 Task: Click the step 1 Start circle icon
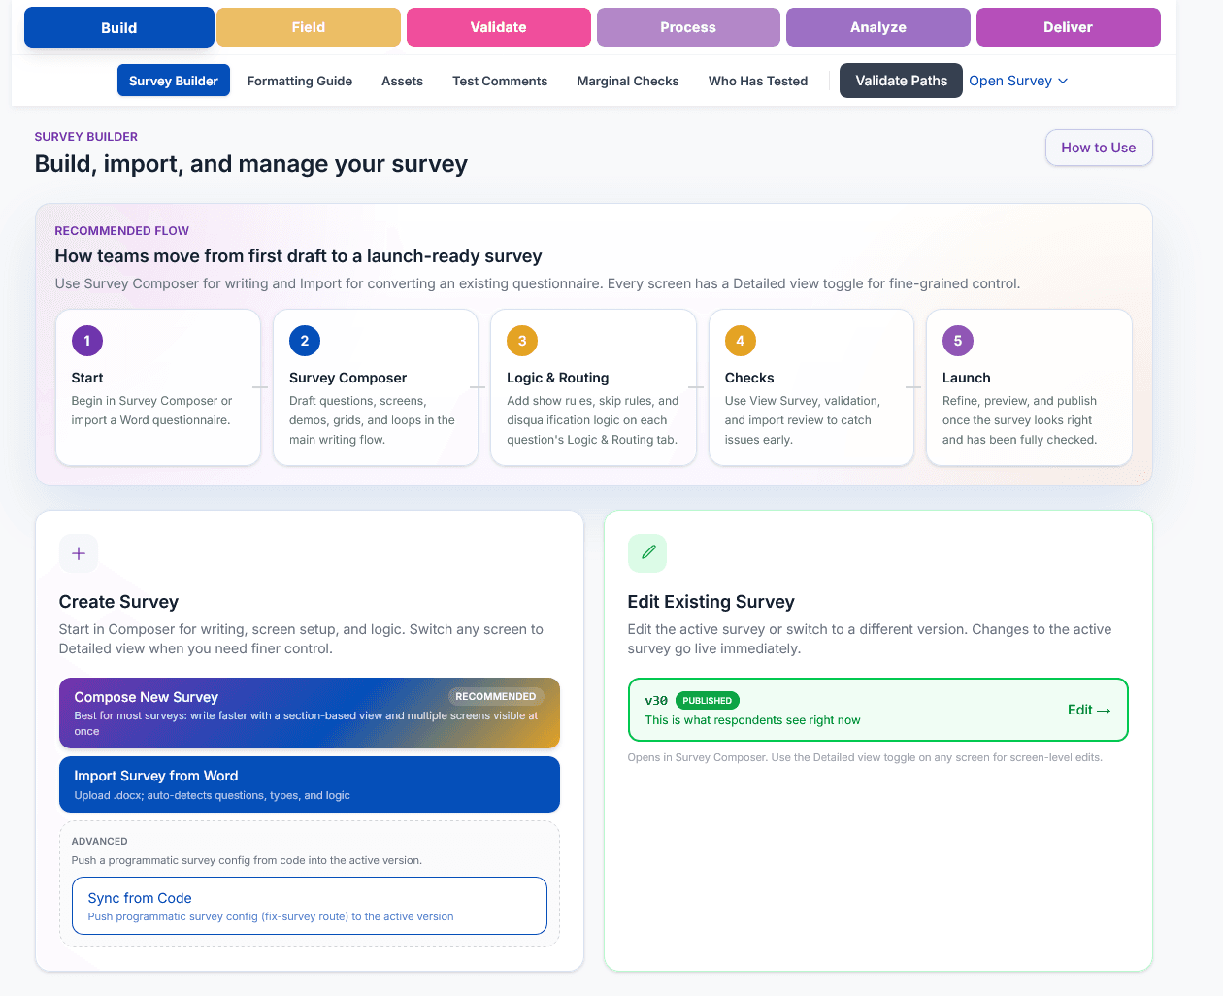click(87, 341)
